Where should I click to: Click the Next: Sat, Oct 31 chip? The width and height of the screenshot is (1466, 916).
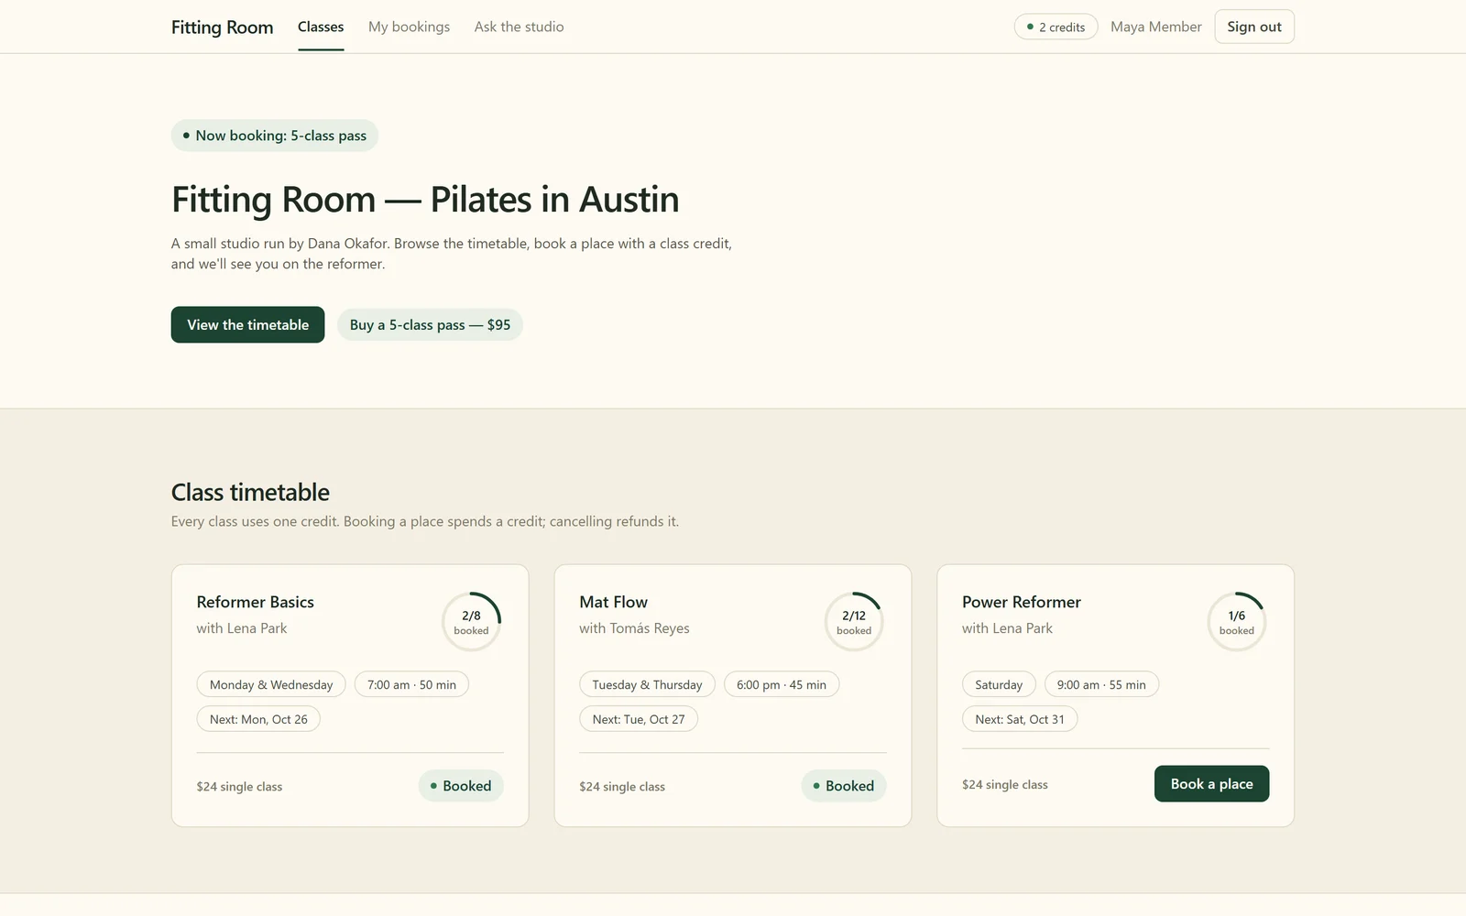1020,719
